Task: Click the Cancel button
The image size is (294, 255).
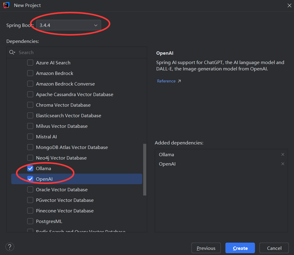Action: click(x=274, y=248)
